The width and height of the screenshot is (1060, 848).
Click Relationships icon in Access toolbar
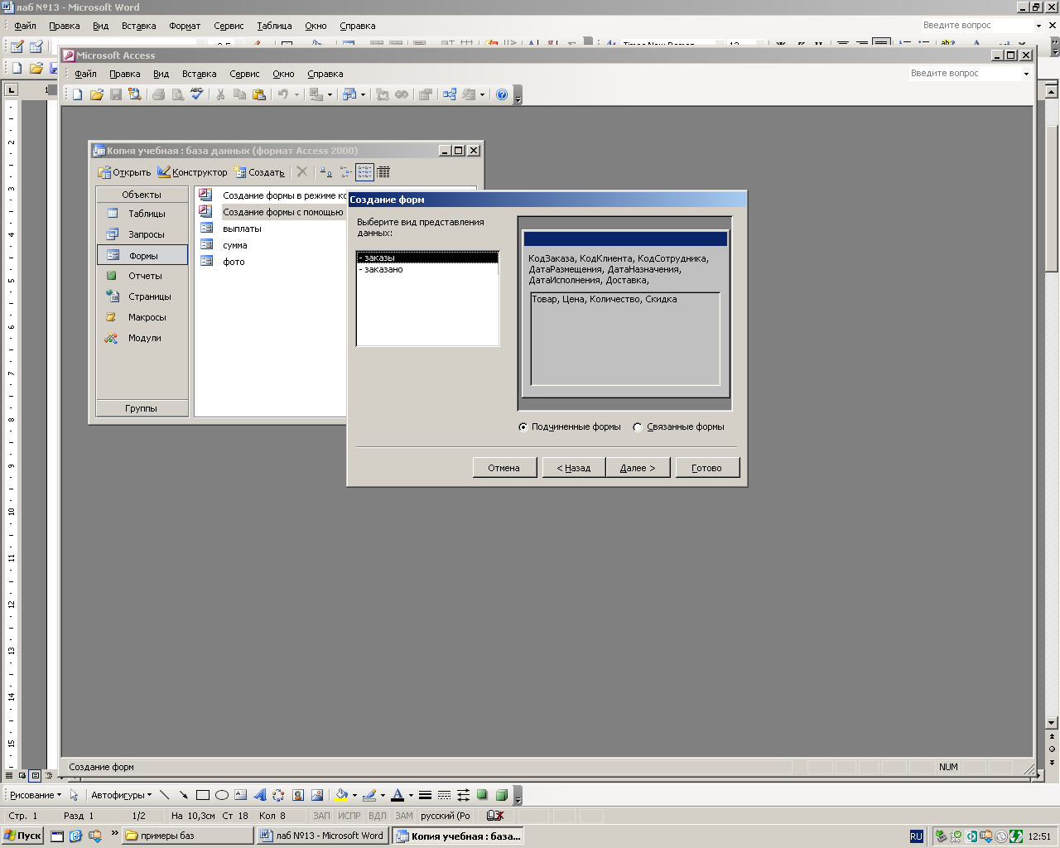450,95
